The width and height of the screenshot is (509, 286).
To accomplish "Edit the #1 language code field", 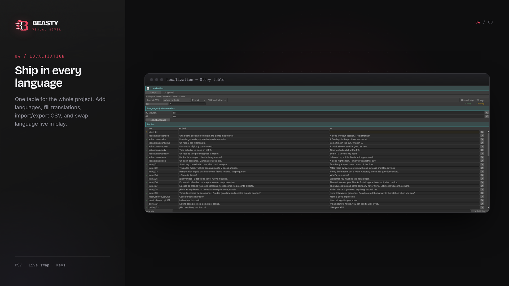I will (x=328, y=117).
